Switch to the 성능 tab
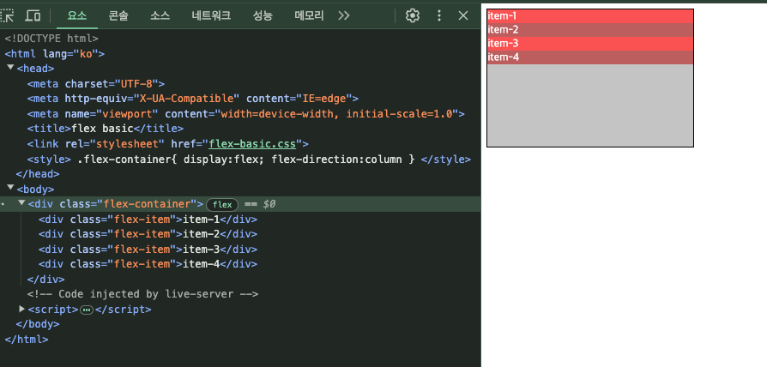The height and width of the screenshot is (367, 767). click(263, 15)
